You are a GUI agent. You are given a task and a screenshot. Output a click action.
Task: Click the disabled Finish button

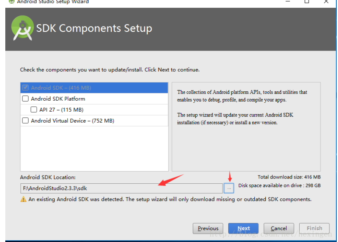coord(314,228)
